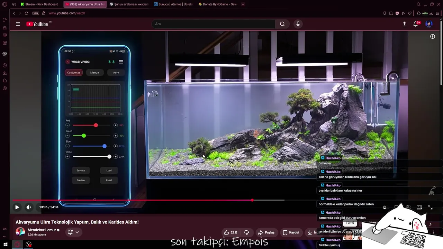The width and height of the screenshot is (443, 249).
Task: Switch video to theater mode
Action: pyautogui.click(x=419, y=207)
